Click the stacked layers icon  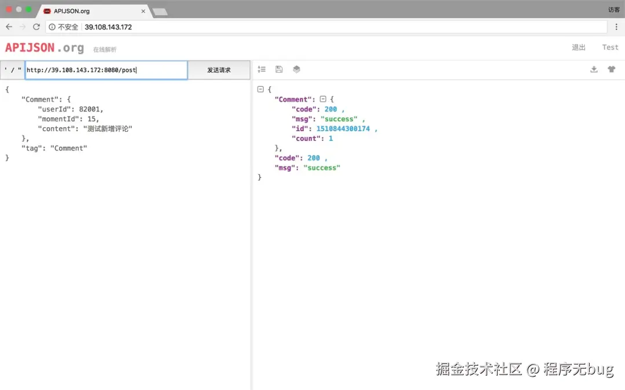click(x=296, y=69)
